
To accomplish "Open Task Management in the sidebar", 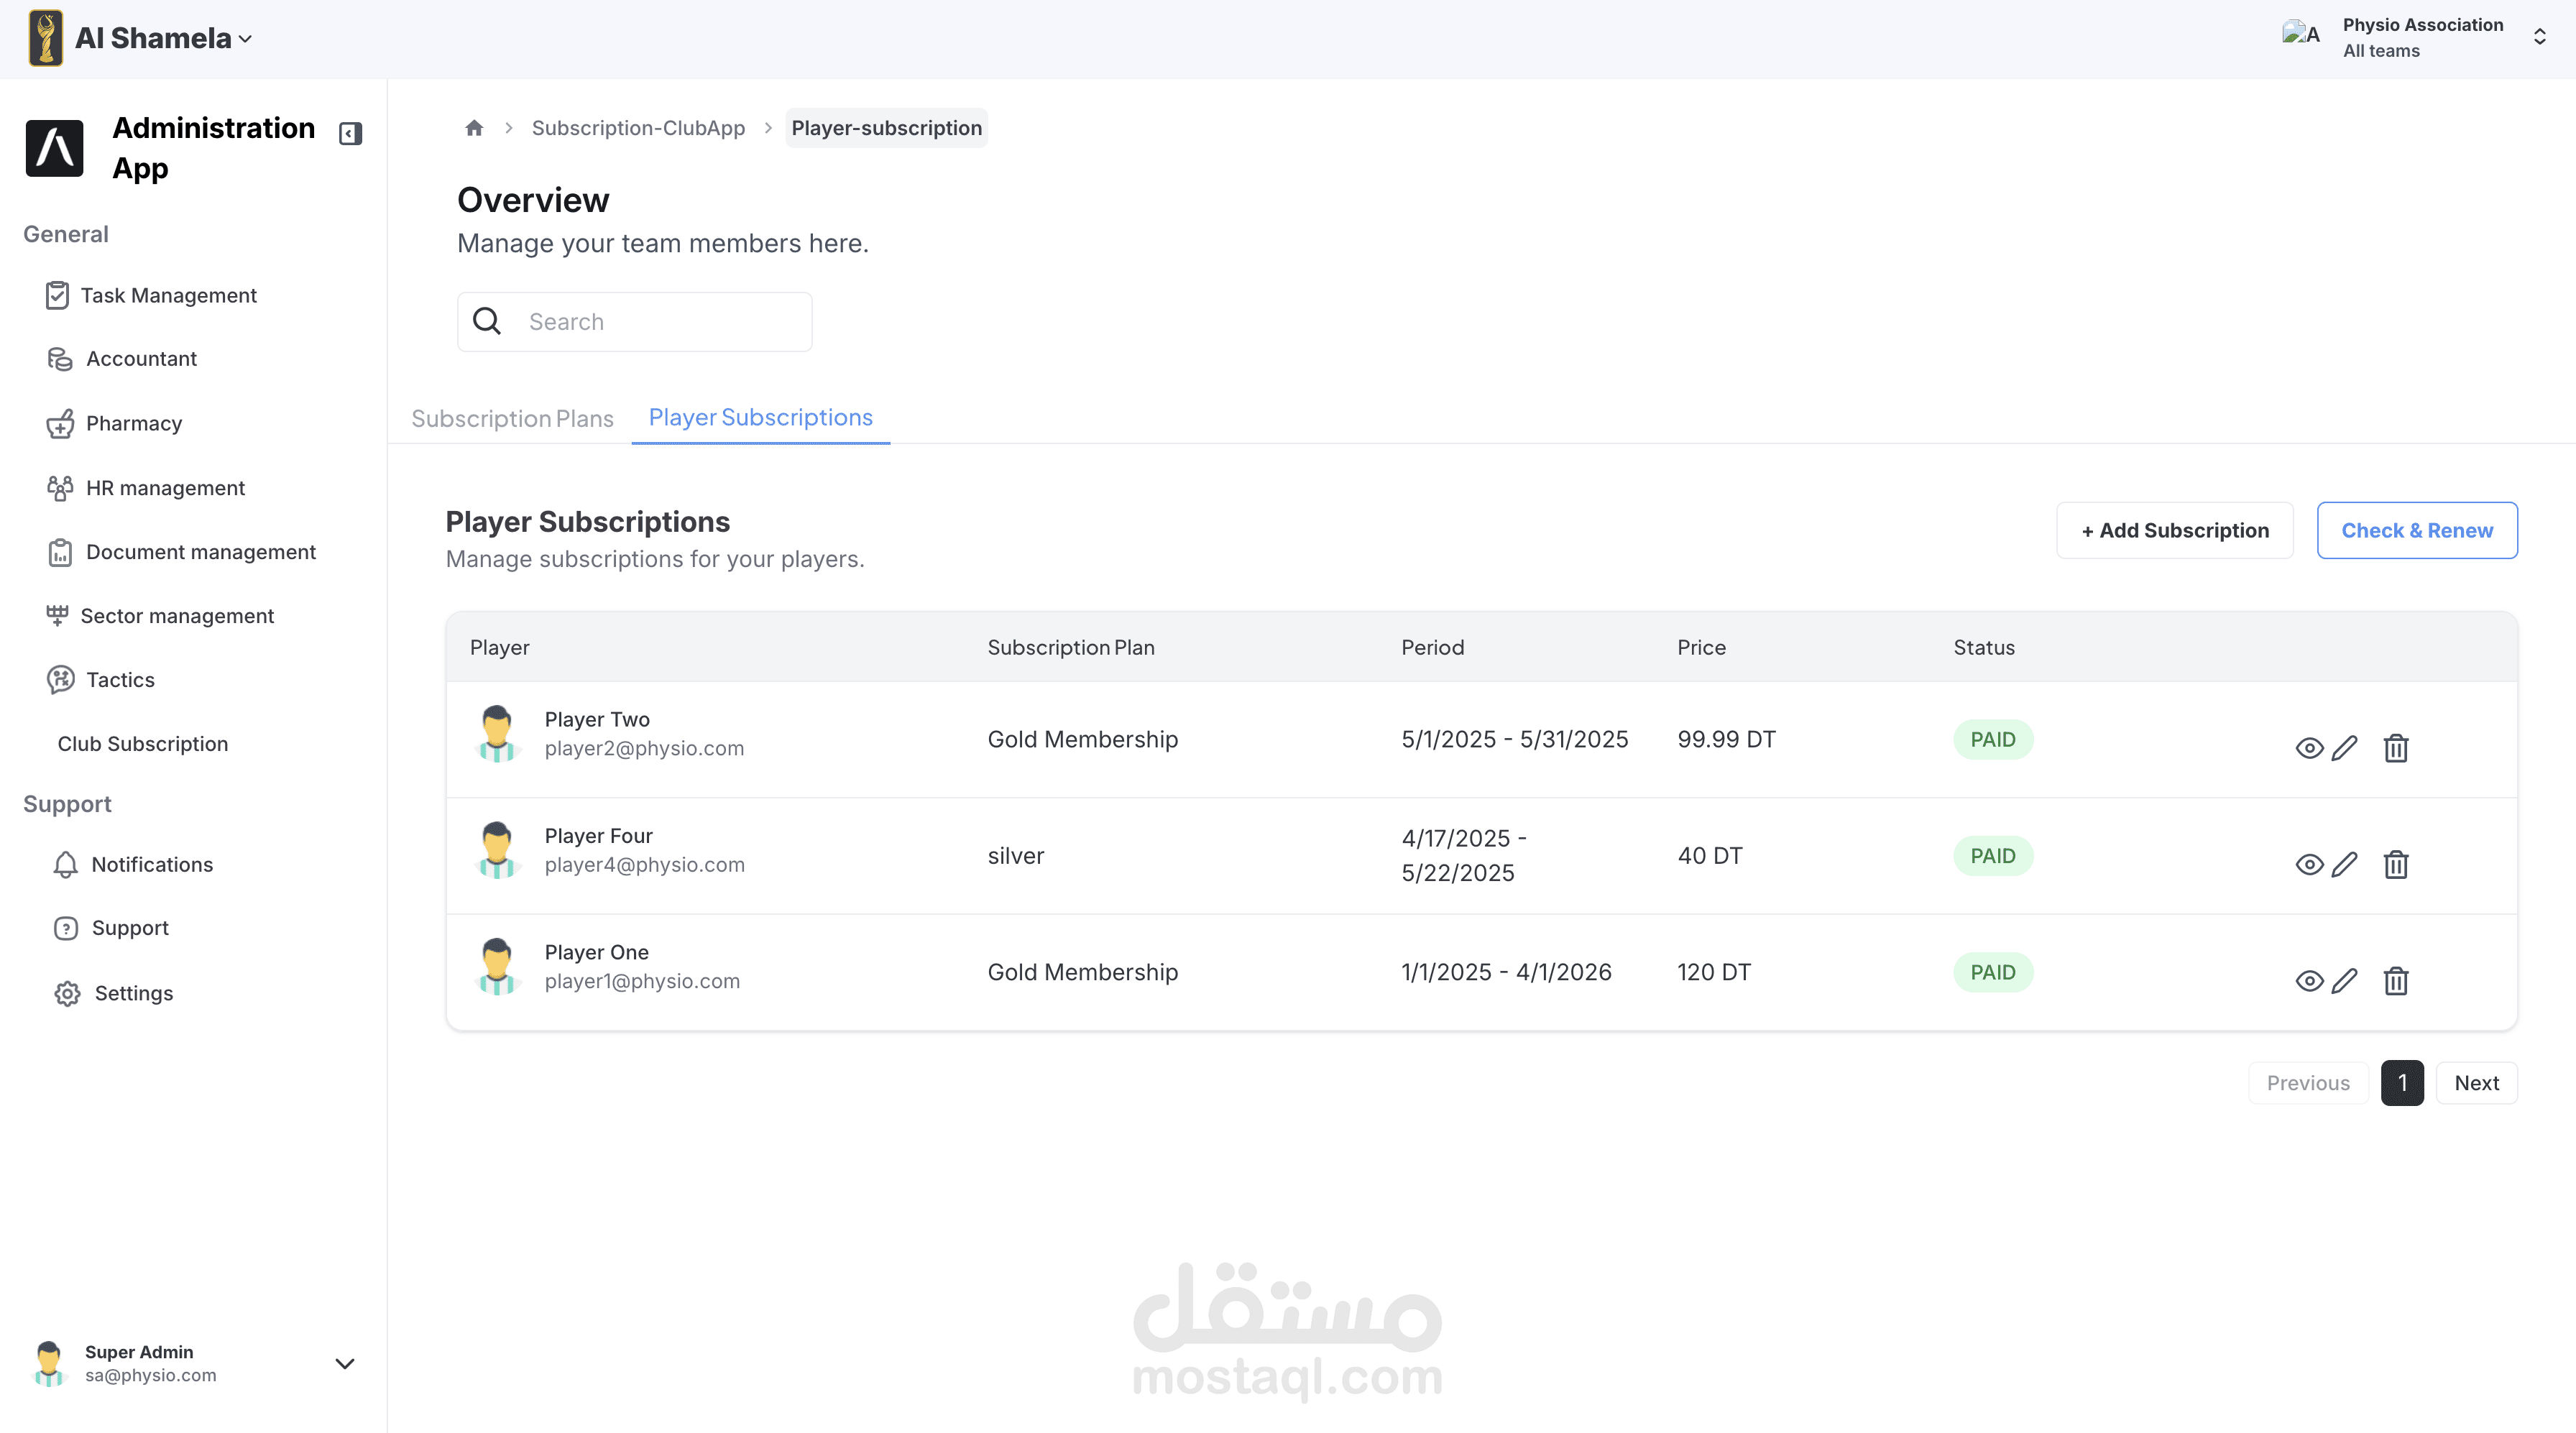I will tap(169, 295).
